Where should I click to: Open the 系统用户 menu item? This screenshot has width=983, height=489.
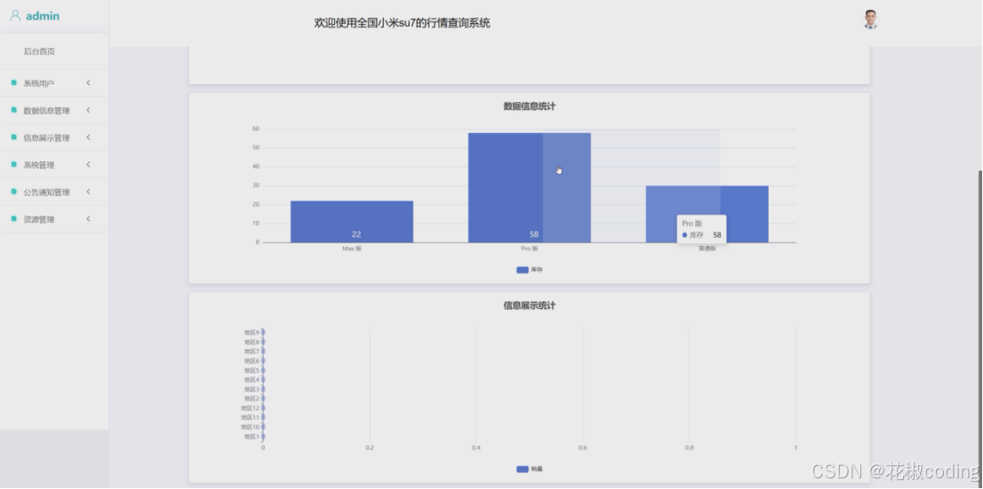(x=54, y=83)
